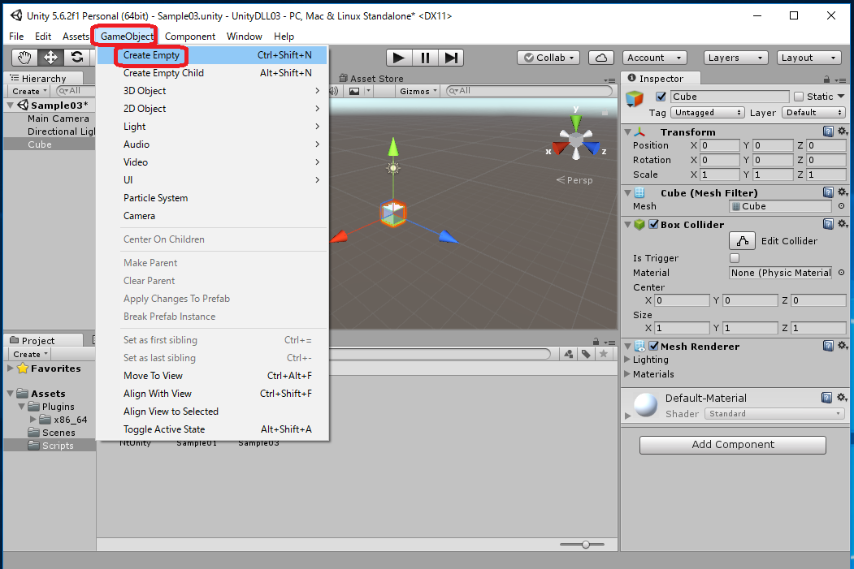This screenshot has height=569, width=854.
Task: Enable the Is Trigger checkbox
Action: pyautogui.click(x=735, y=258)
